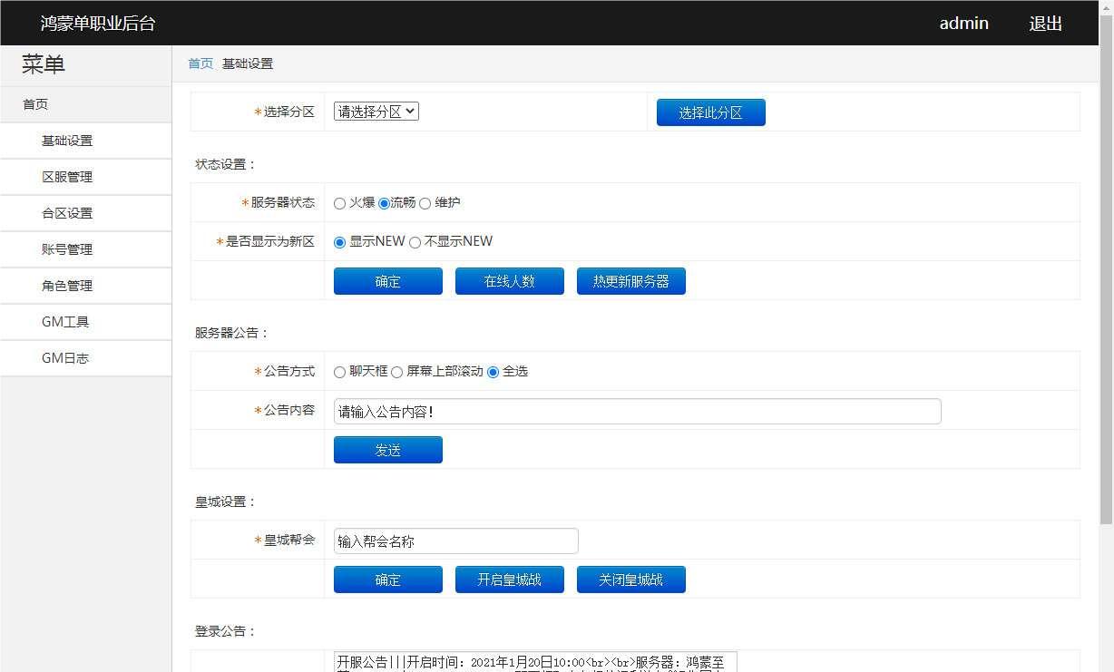Click 确定 in the status settings
Image resolution: width=1114 pixels, height=672 pixels.
pyautogui.click(x=387, y=281)
